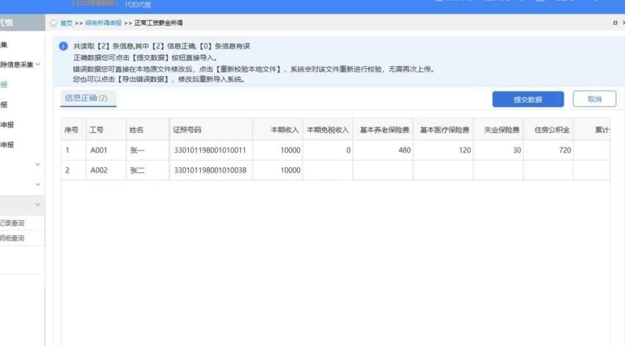The image size is (625, 346).
Task: Click the 姓名 column header
Action: click(137, 130)
